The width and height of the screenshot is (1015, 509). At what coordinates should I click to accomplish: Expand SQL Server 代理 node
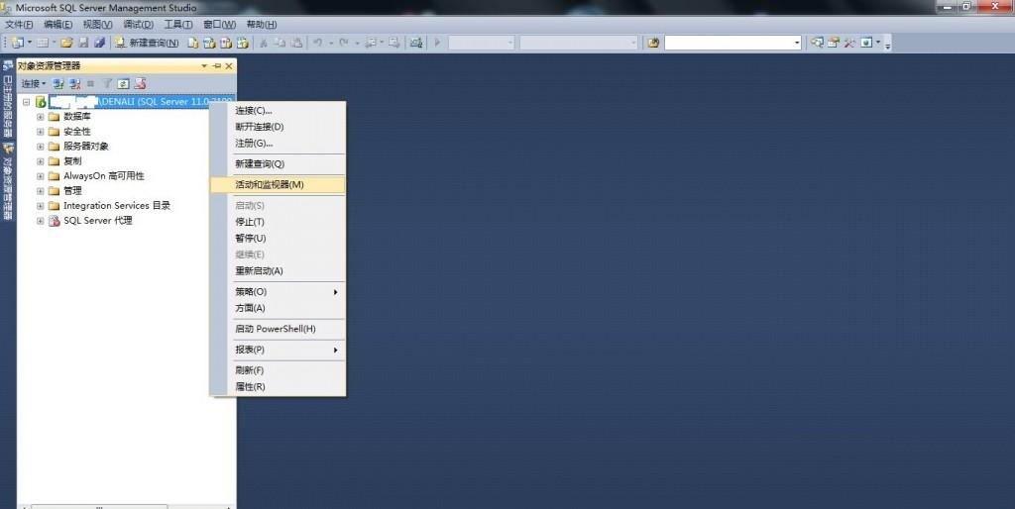tap(40, 221)
